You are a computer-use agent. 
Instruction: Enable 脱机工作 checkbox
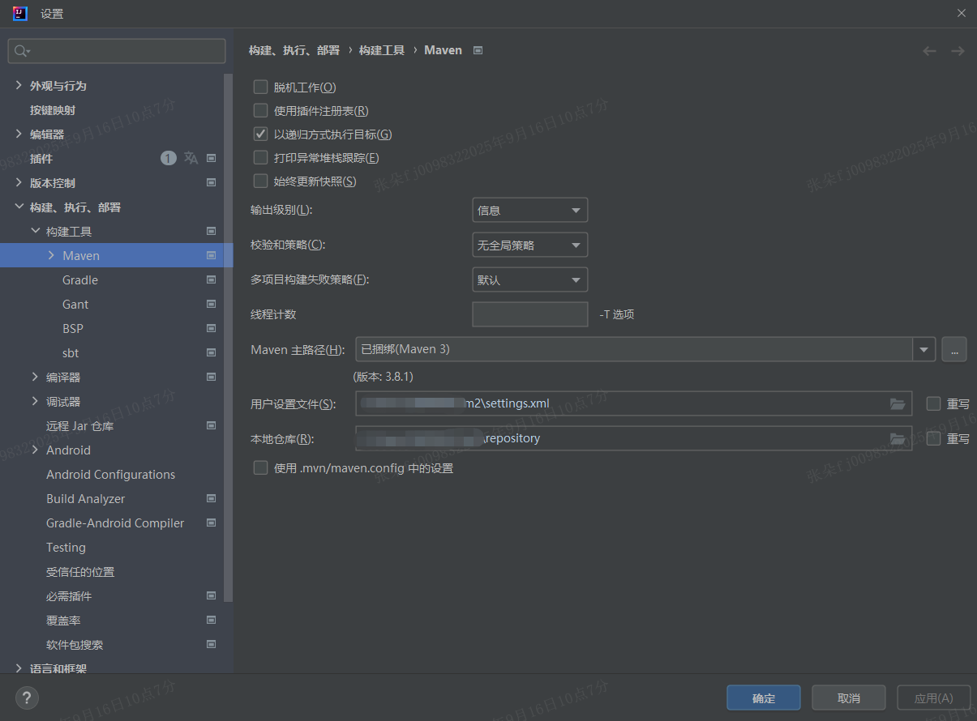click(260, 87)
